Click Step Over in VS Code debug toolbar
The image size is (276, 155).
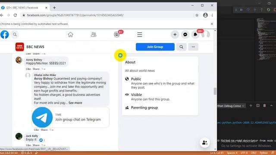(x=248, y=10)
